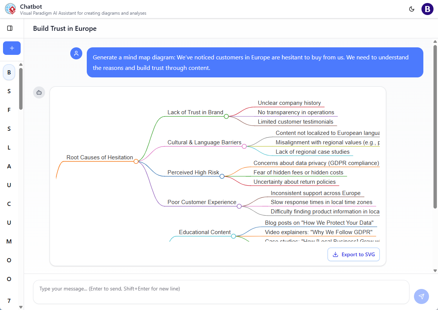This screenshot has width=438, height=310.
Task: Toggle the sidebar collapse icon
Action: click(10, 28)
